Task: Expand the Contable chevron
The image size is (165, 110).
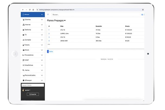Action: click(42, 40)
